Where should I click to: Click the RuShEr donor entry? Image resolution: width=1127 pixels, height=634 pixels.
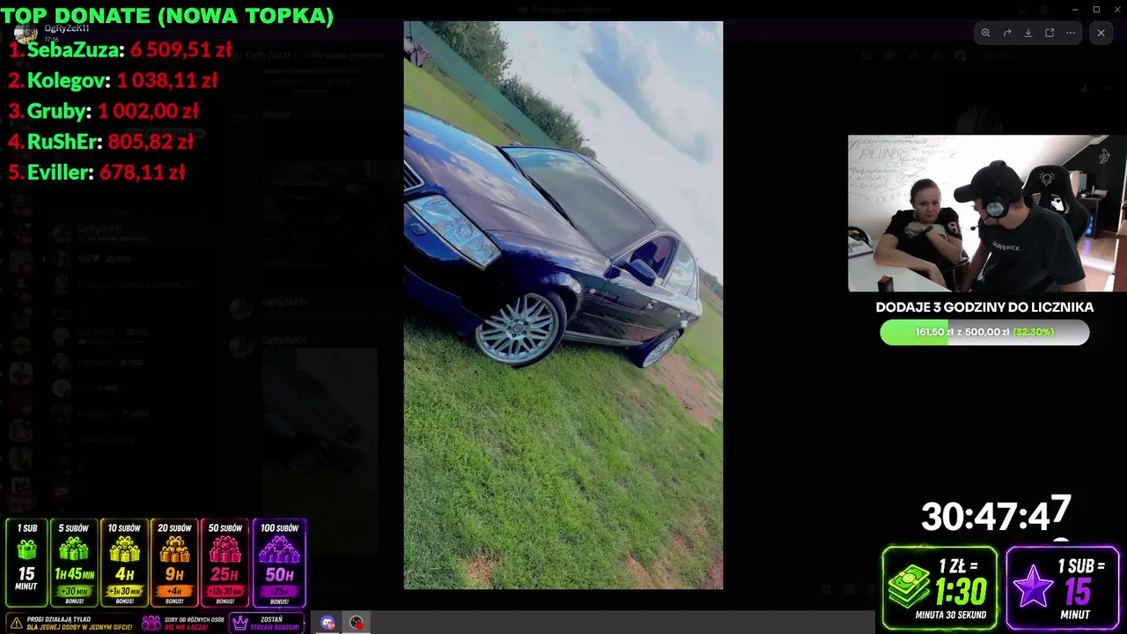coord(101,142)
